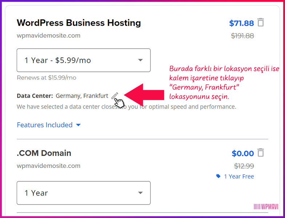
Task: Click the "Germany, Frankfurt" location text
Action: coord(82,96)
